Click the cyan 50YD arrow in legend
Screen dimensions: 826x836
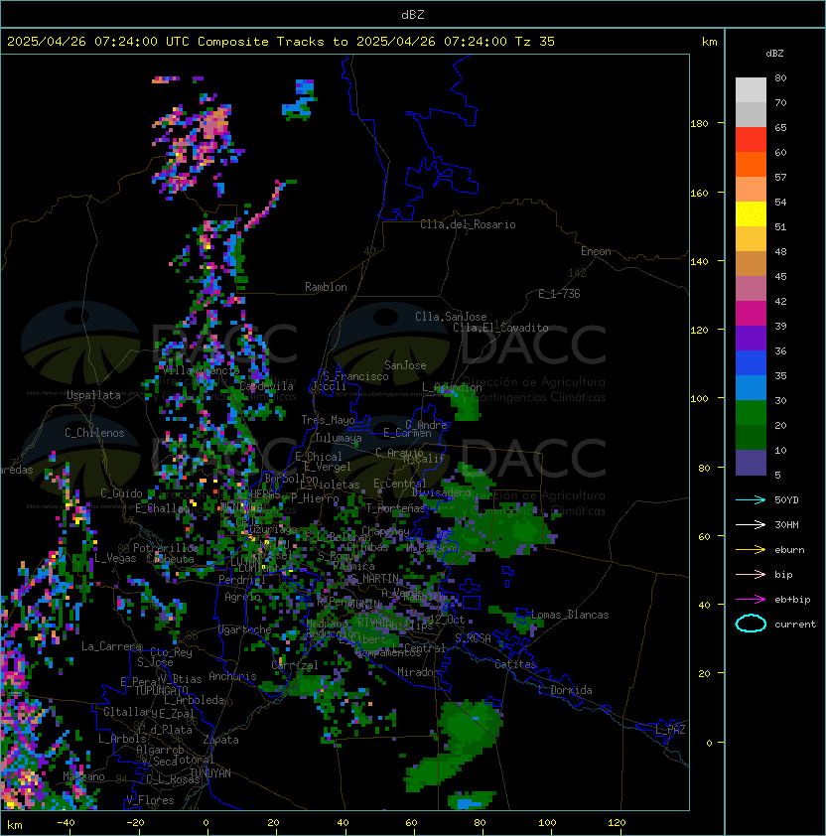(751, 500)
